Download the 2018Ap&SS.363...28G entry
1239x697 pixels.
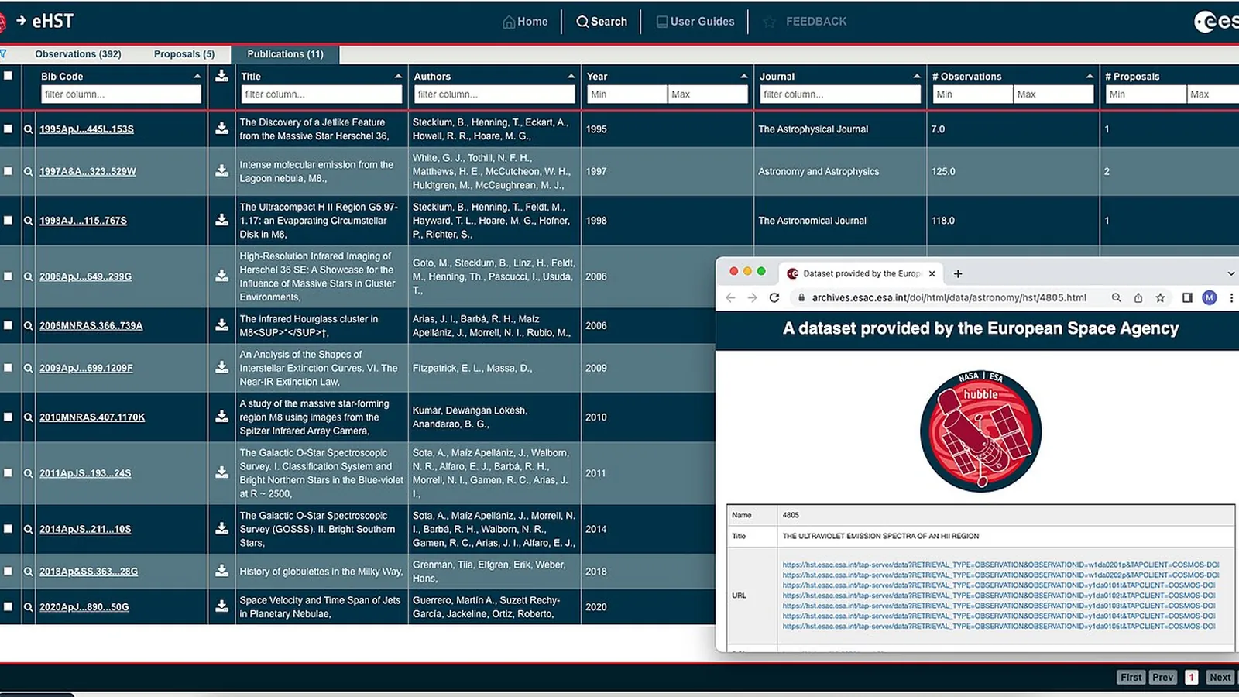tap(221, 571)
